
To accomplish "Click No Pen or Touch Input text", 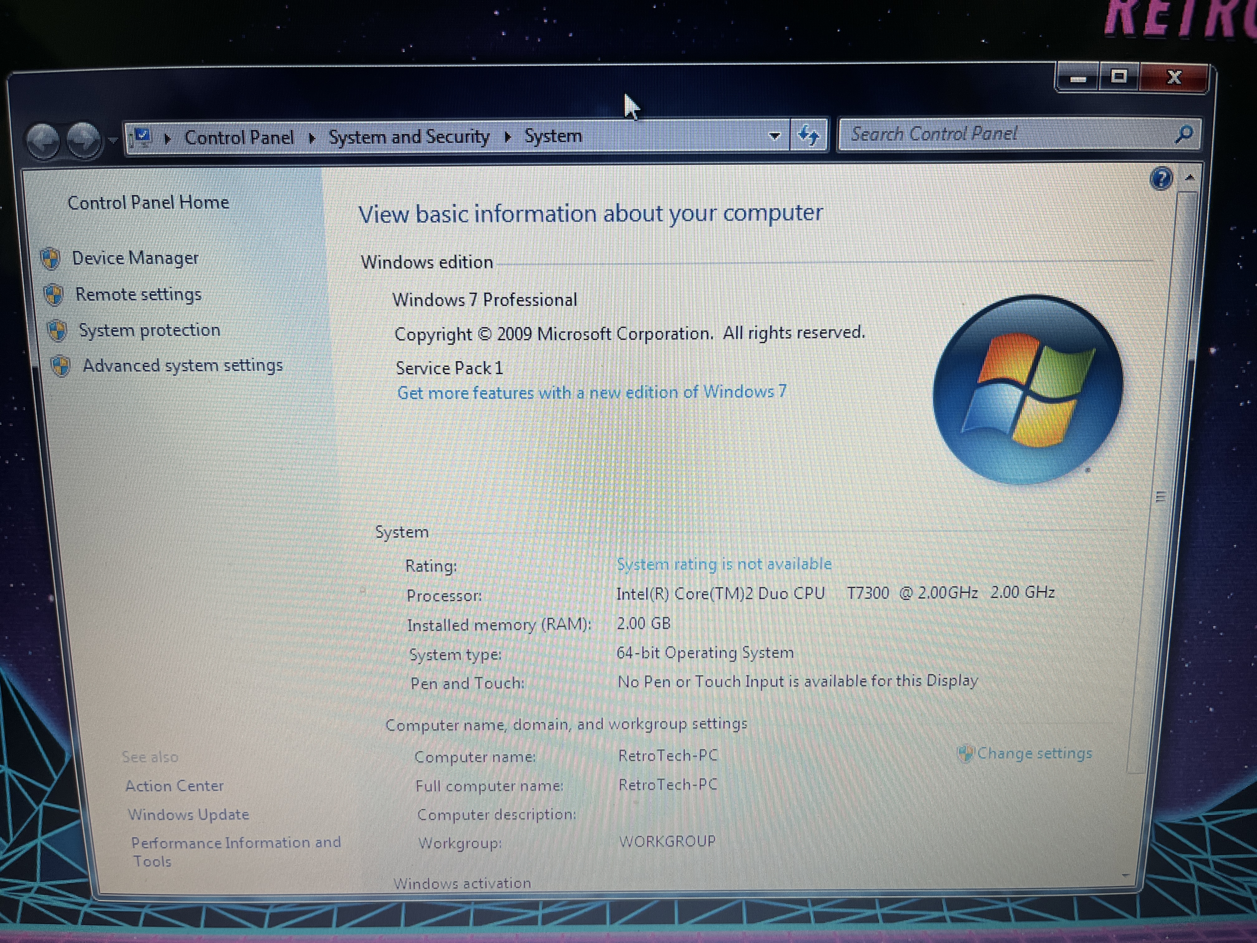I will [x=798, y=681].
